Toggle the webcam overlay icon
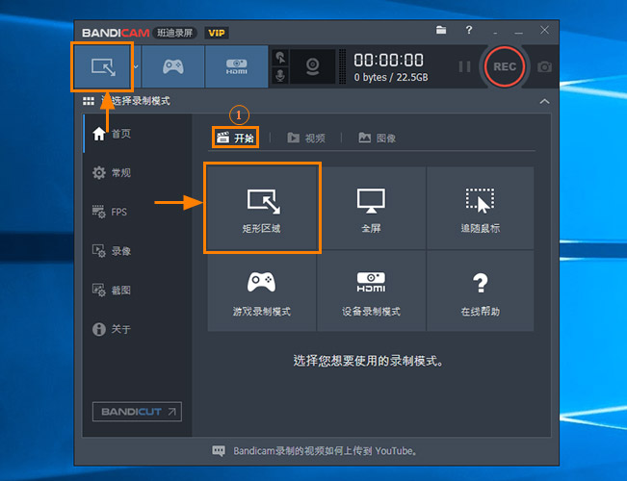The width and height of the screenshot is (627, 481). point(313,66)
